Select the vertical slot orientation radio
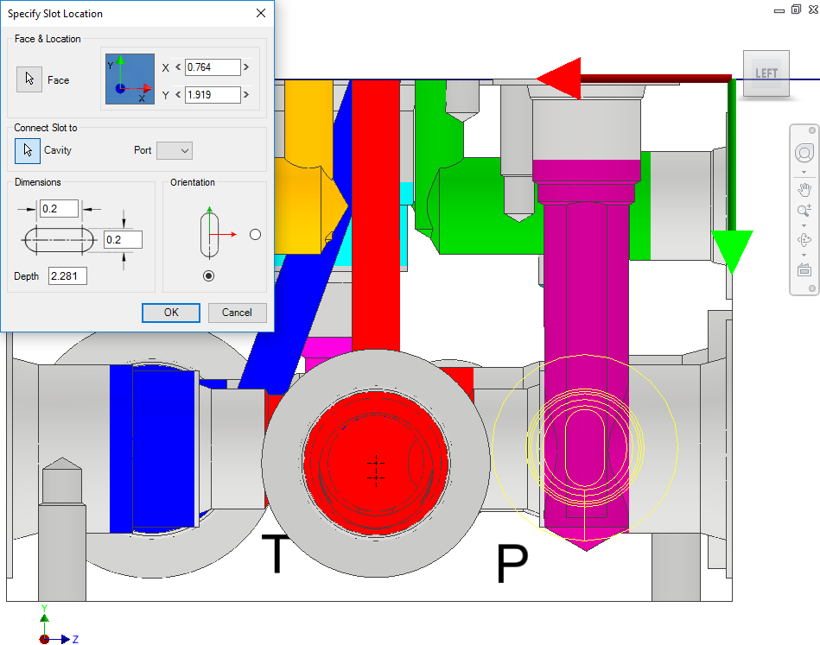 point(209,275)
